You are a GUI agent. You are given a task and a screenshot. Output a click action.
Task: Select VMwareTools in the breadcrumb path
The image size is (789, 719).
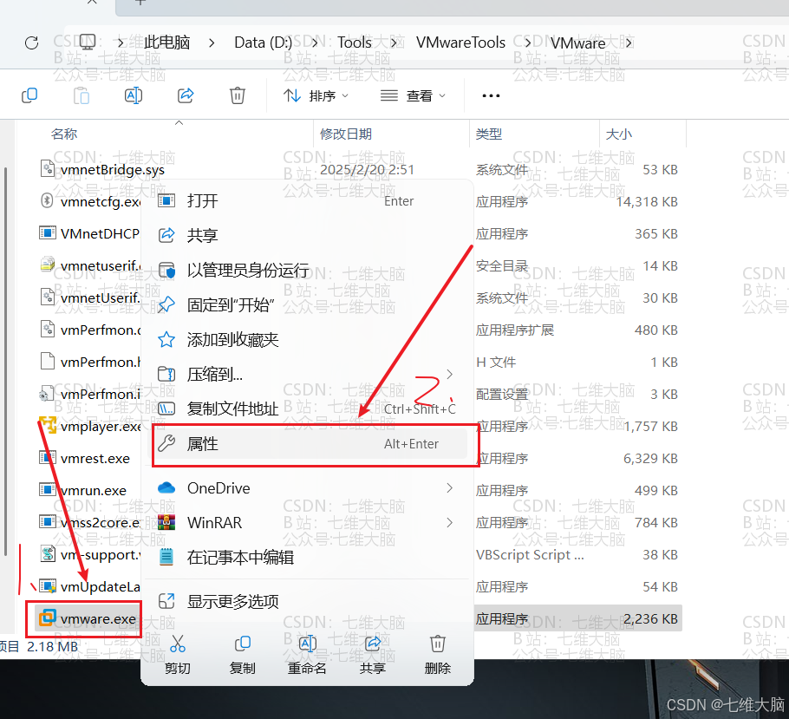pos(460,42)
